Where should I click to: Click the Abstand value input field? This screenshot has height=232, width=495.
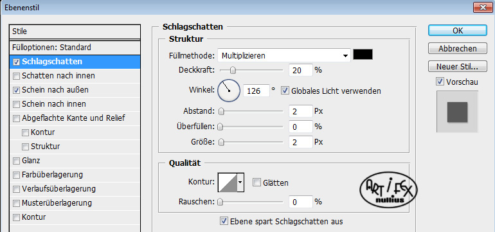click(301, 111)
